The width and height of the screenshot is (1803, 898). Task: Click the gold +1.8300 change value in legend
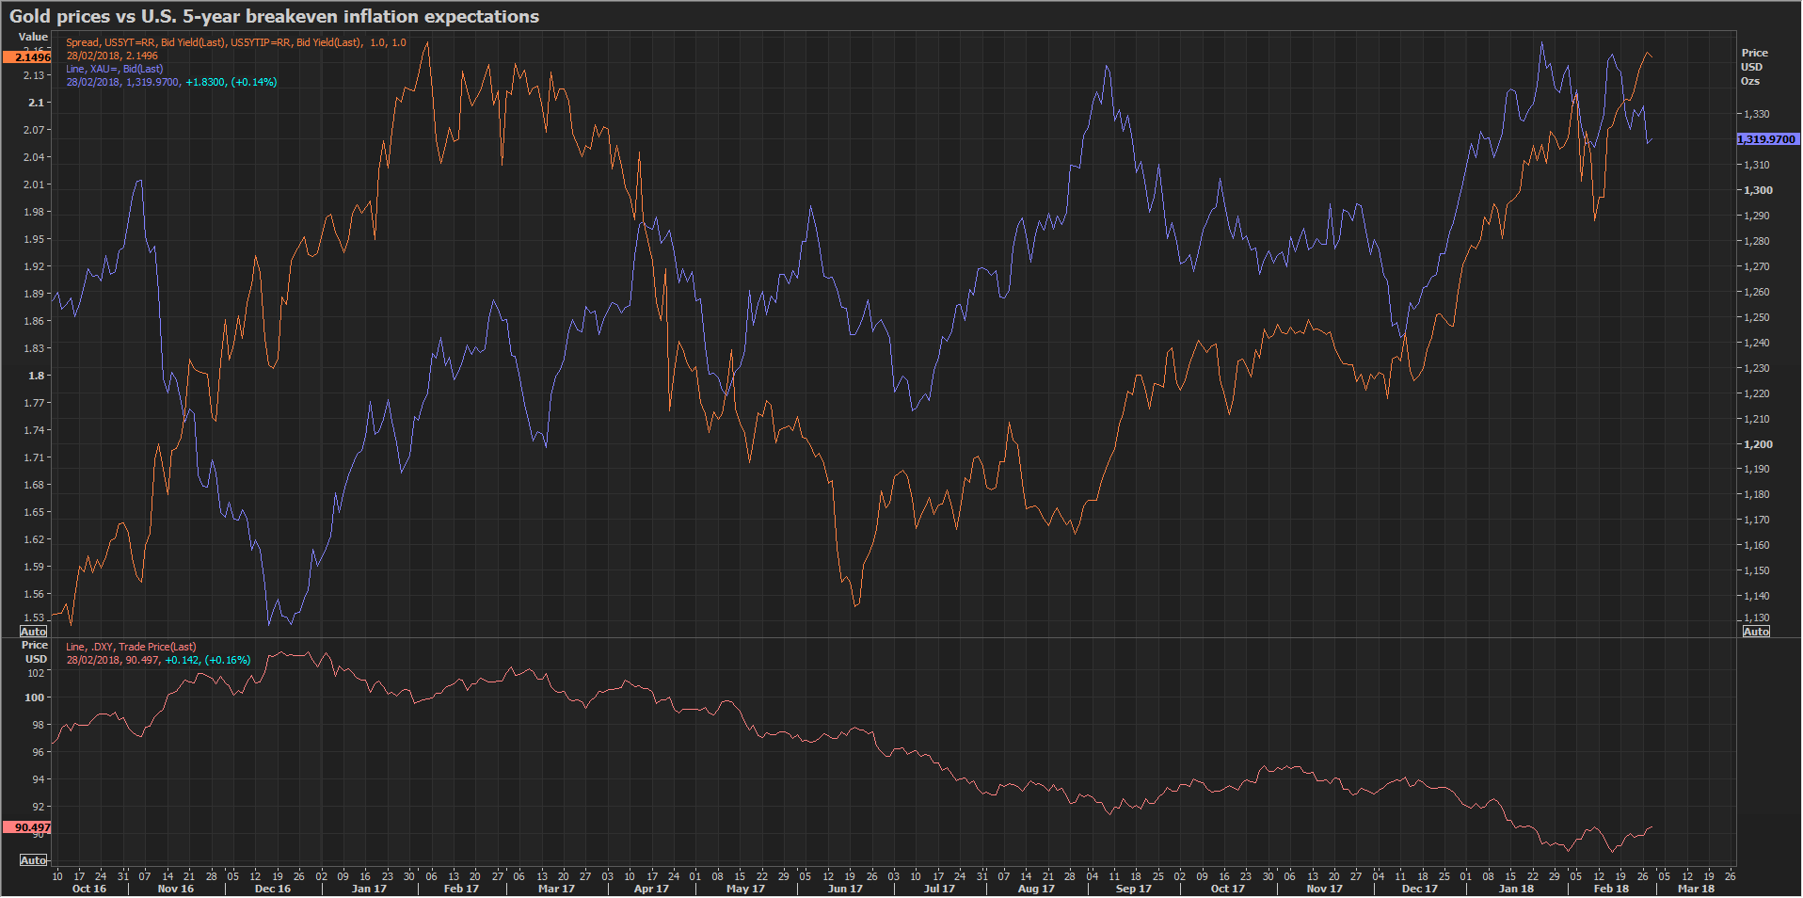[205, 82]
